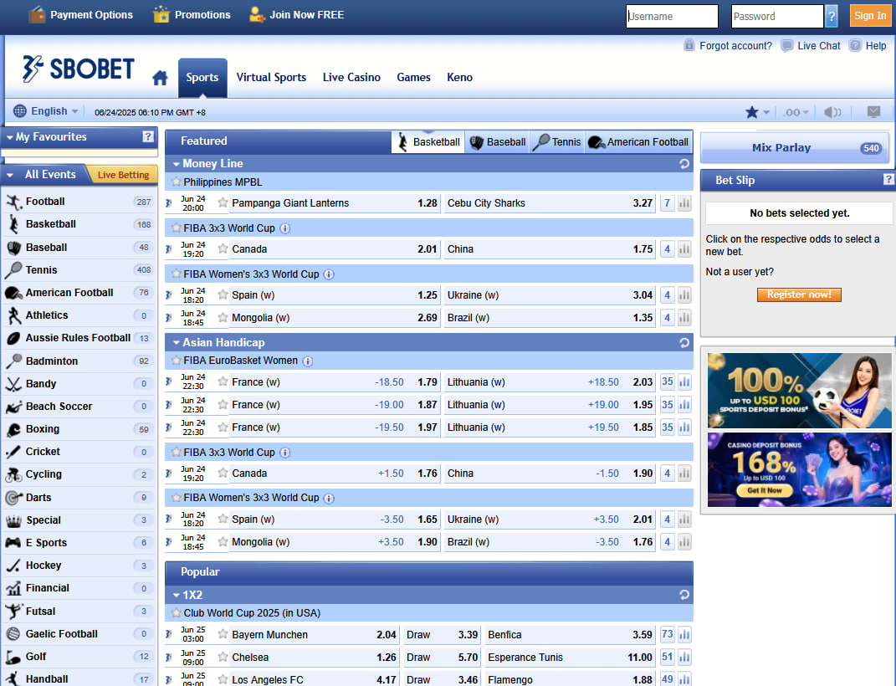Favourite the Bayern Munchen match
The height and width of the screenshot is (686, 896).
pyautogui.click(x=223, y=635)
